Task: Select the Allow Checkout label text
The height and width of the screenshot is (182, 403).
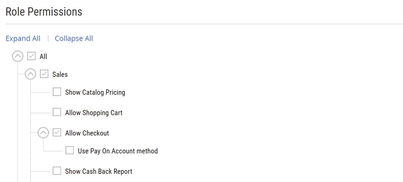Action: (87, 133)
